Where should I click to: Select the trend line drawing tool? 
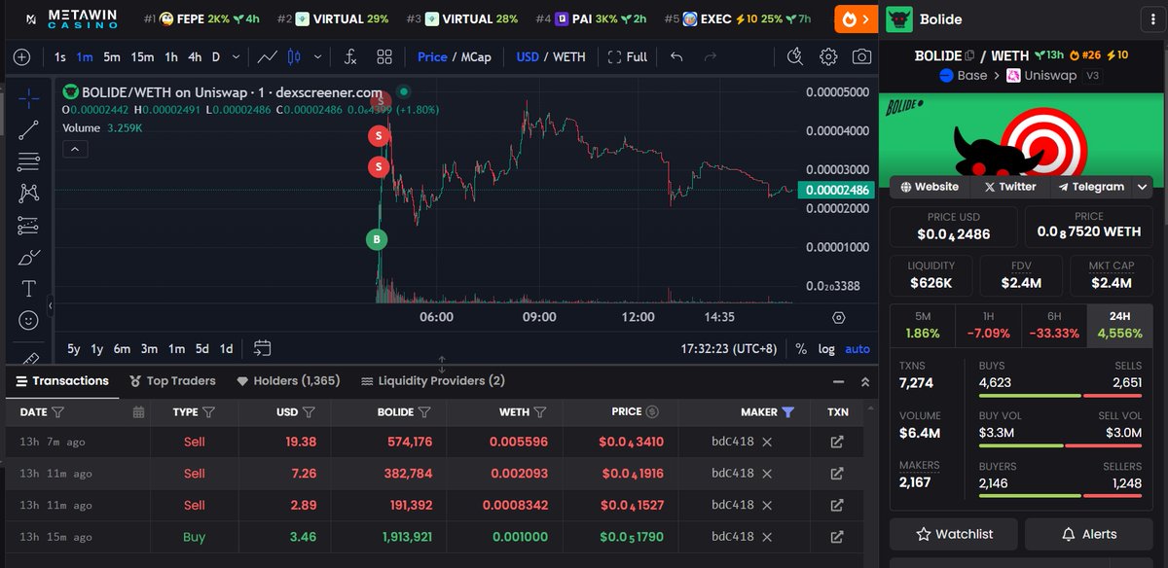tap(28, 129)
